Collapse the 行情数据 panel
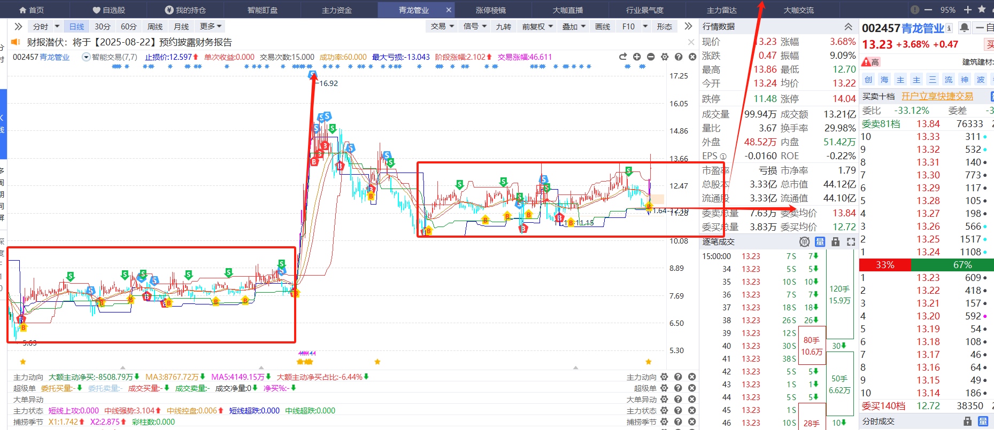The width and height of the screenshot is (994, 430). click(848, 26)
